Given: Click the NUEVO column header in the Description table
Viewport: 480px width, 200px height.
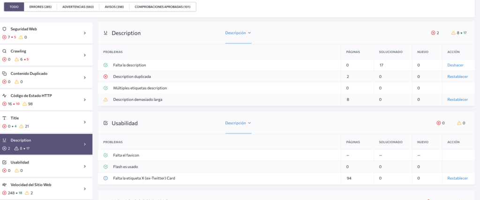Looking at the screenshot, I should pyautogui.click(x=423, y=52).
